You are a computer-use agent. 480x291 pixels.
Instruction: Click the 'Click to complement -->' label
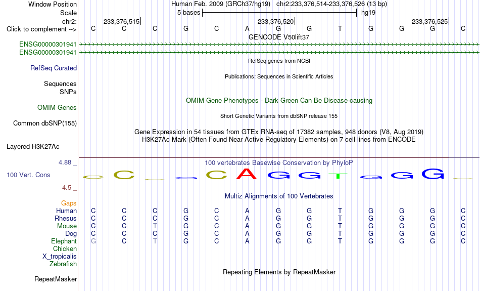(x=41, y=29)
